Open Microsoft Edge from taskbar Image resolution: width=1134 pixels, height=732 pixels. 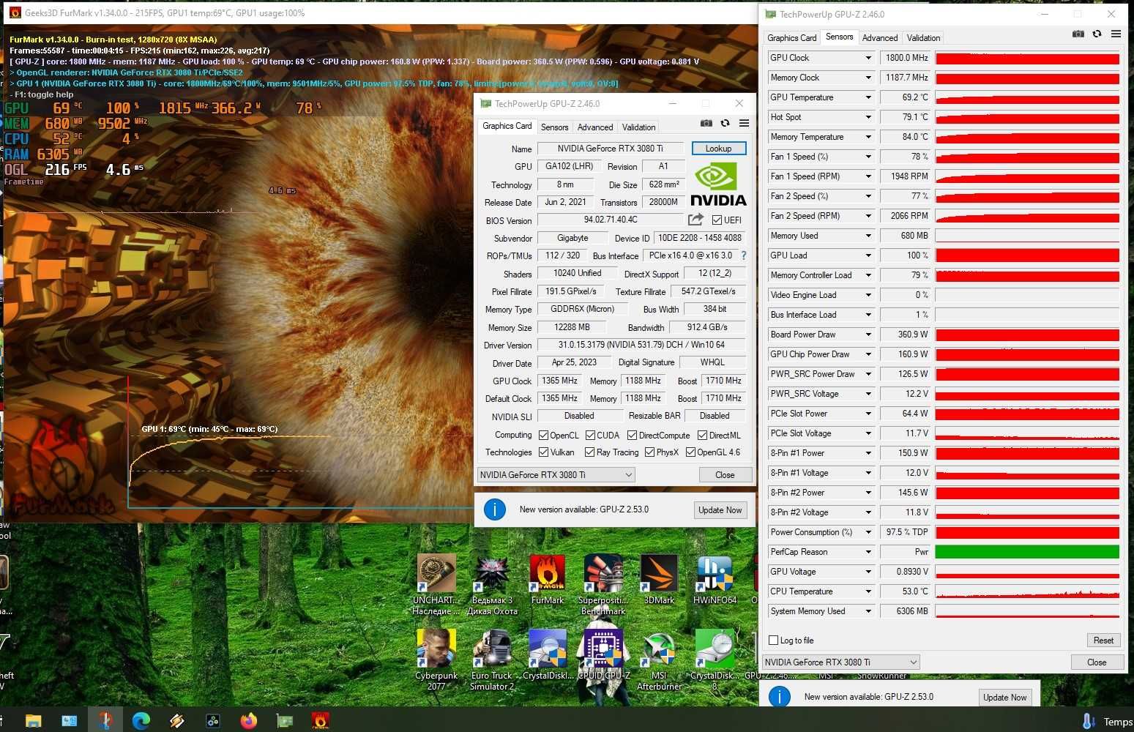click(x=141, y=721)
